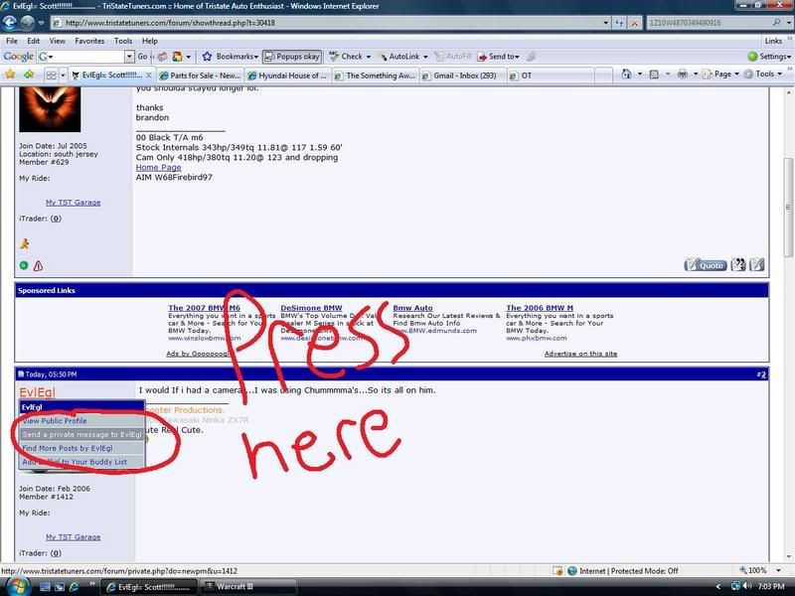Click the RSS feeds icon in the command bar
Screen dimensions: 795x596
654,74
